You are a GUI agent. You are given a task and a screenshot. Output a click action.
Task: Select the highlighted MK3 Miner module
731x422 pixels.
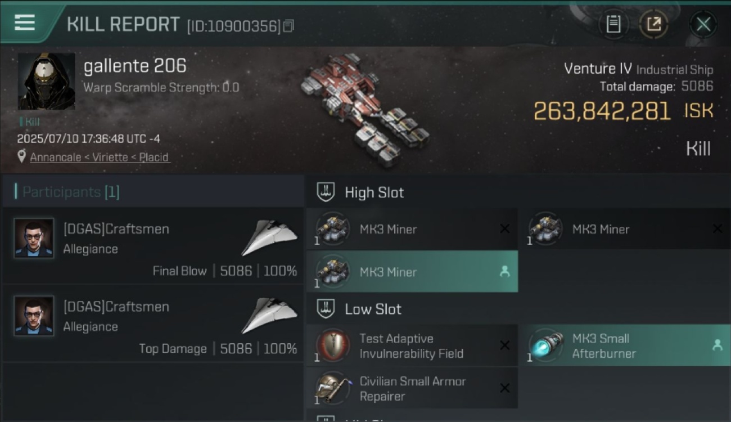(412, 272)
